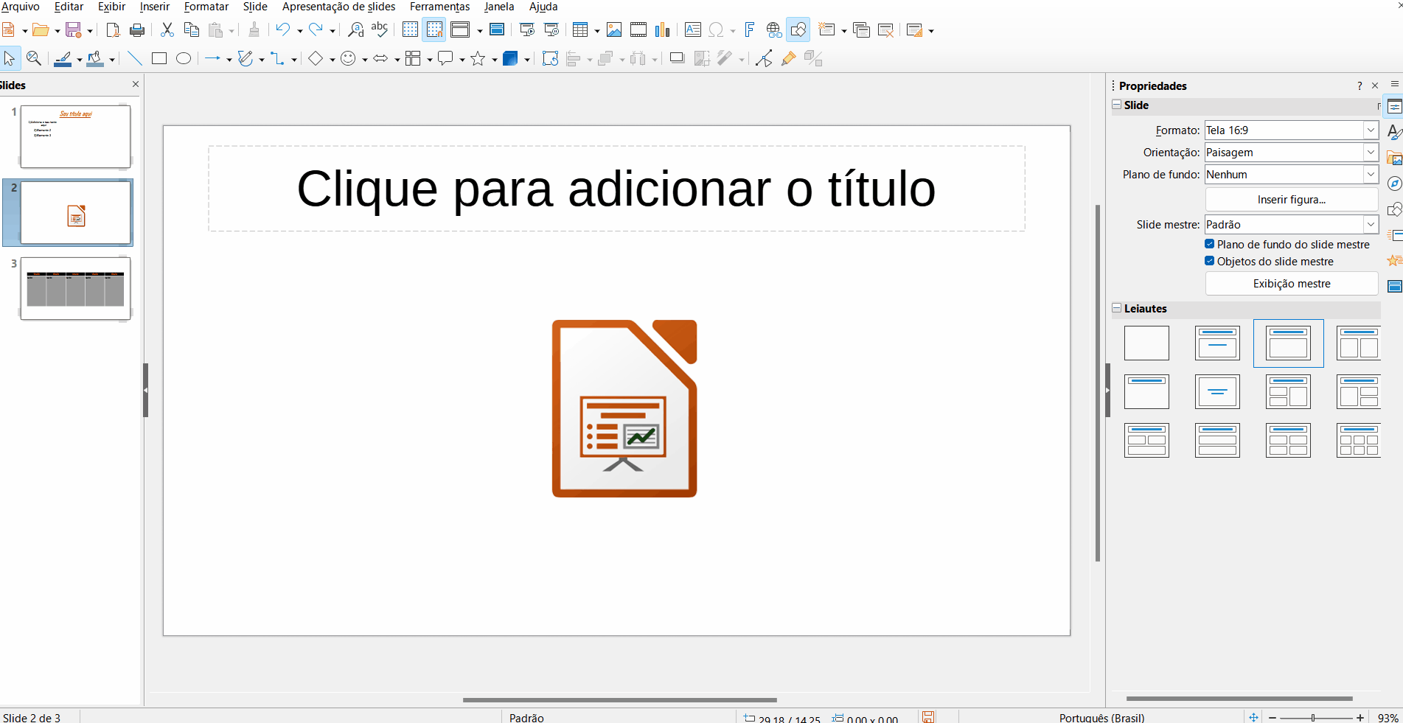
Task: Choose the blank slide layout
Action: (1146, 343)
